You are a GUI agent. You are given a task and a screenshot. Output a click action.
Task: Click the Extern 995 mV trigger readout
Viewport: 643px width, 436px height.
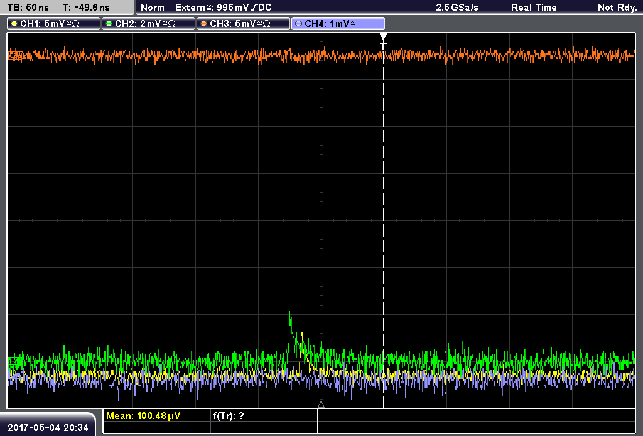[x=224, y=8]
